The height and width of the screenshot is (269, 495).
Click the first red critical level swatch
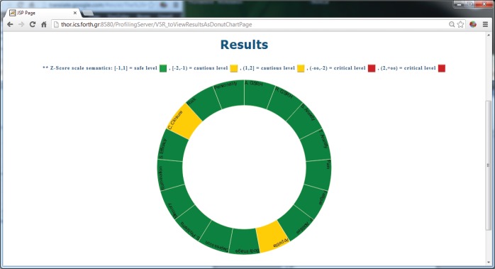coord(372,68)
